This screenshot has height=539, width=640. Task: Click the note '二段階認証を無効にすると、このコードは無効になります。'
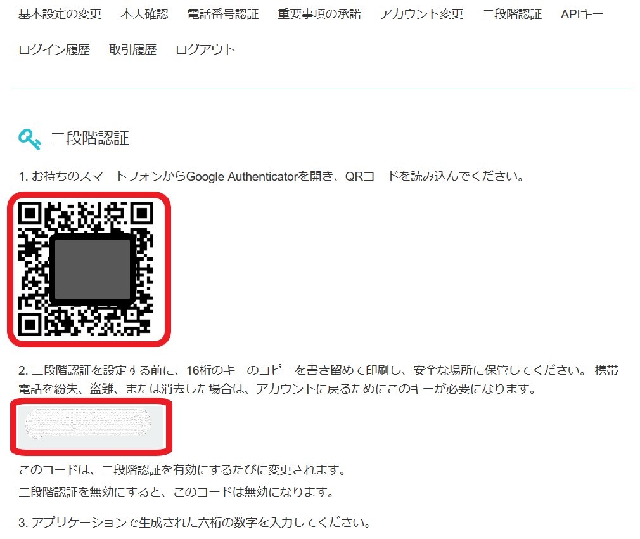(x=176, y=491)
